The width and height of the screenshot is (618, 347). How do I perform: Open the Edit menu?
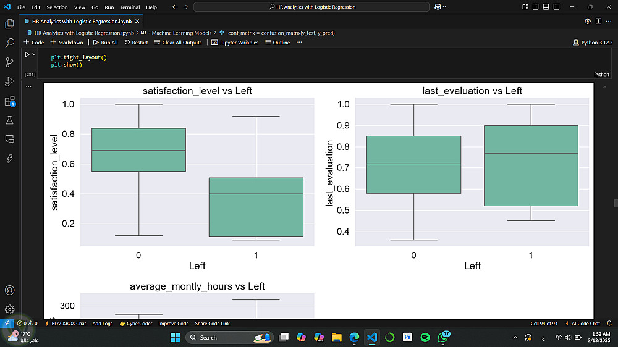36,7
